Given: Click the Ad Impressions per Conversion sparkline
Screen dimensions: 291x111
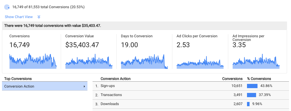Looking at the screenshot, I should click(x=256, y=61).
